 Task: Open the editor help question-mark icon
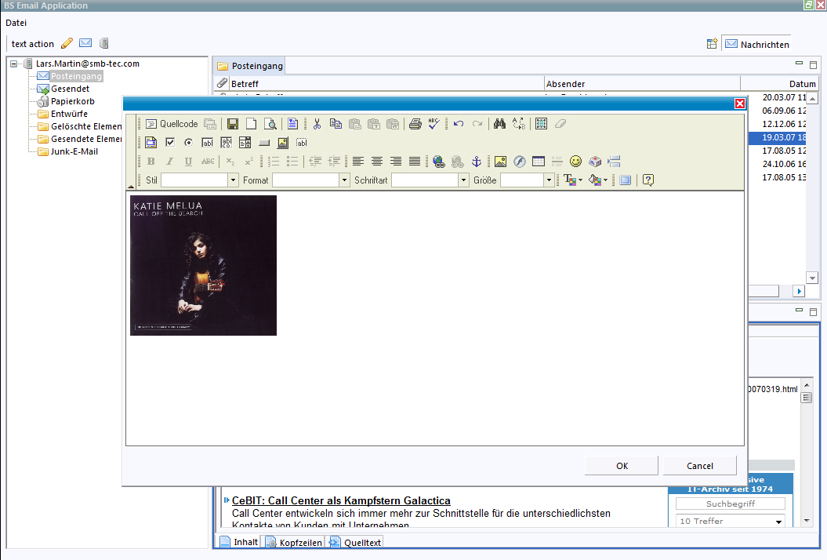pos(648,180)
